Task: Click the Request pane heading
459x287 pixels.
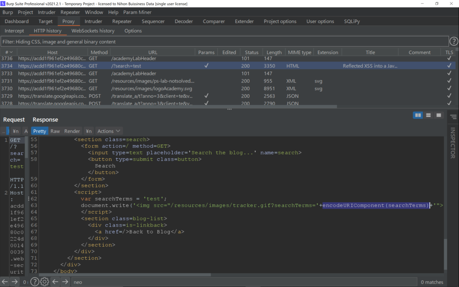Action: coord(14,119)
